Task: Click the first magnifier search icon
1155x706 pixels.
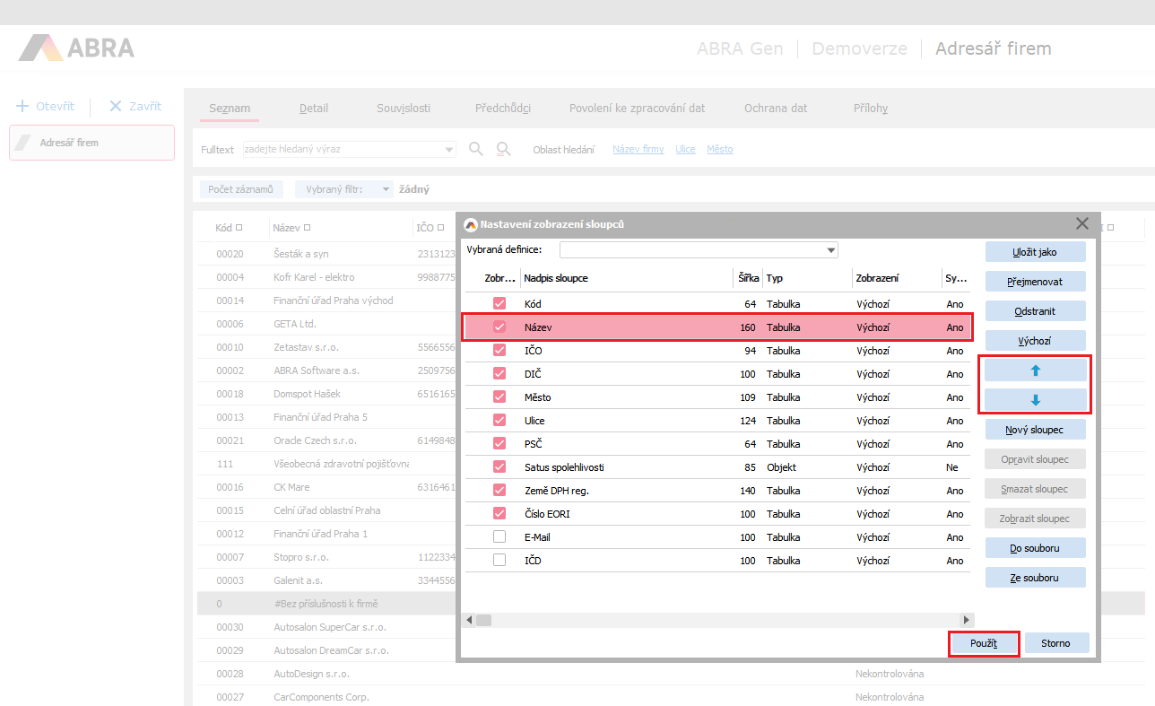Action: click(476, 149)
